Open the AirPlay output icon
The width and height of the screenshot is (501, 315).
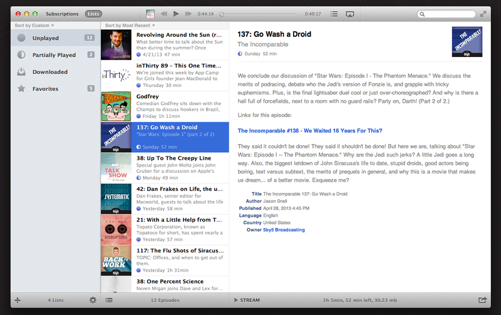pos(350,14)
